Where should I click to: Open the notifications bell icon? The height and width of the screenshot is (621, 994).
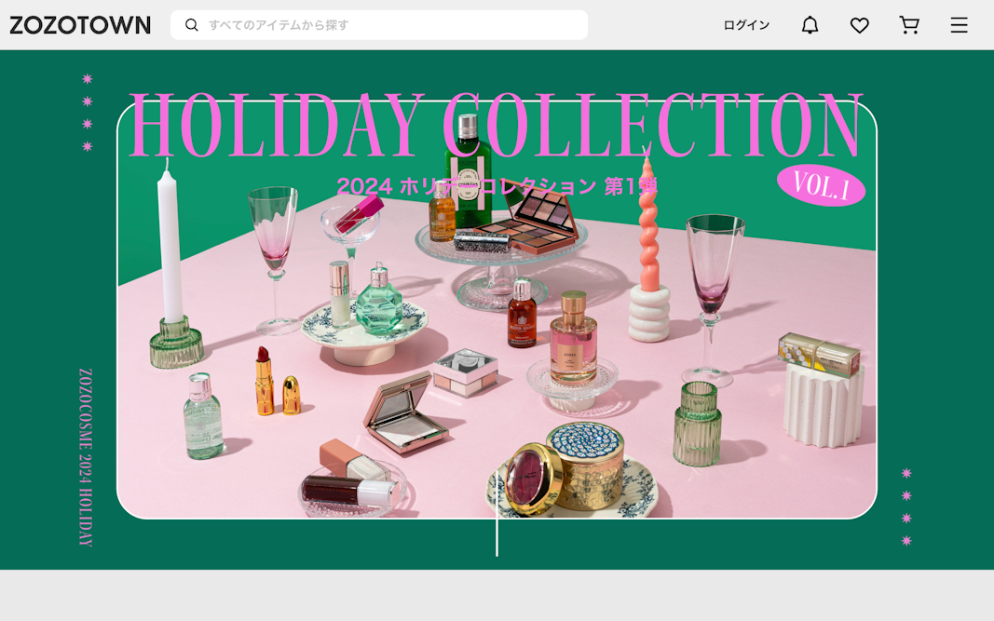coord(810,25)
